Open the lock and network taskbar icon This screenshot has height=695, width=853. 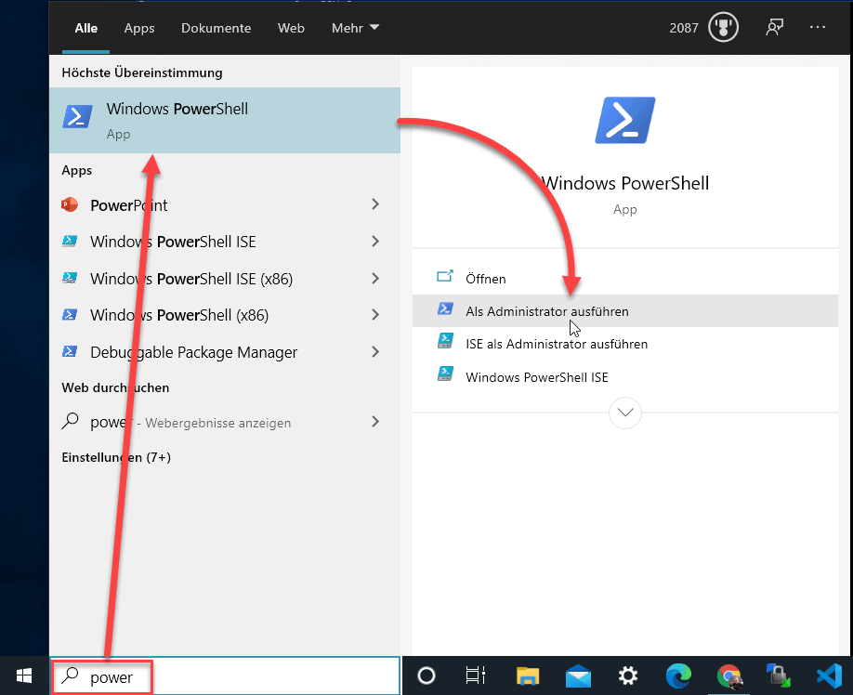click(x=779, y=676)
